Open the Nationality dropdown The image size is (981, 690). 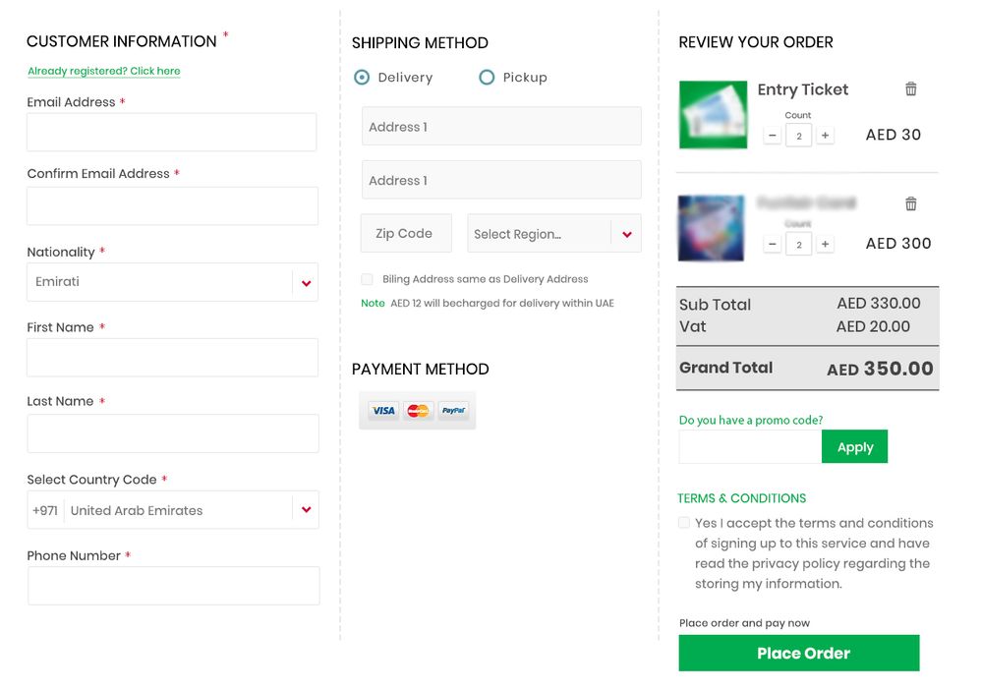click(306, 283)
